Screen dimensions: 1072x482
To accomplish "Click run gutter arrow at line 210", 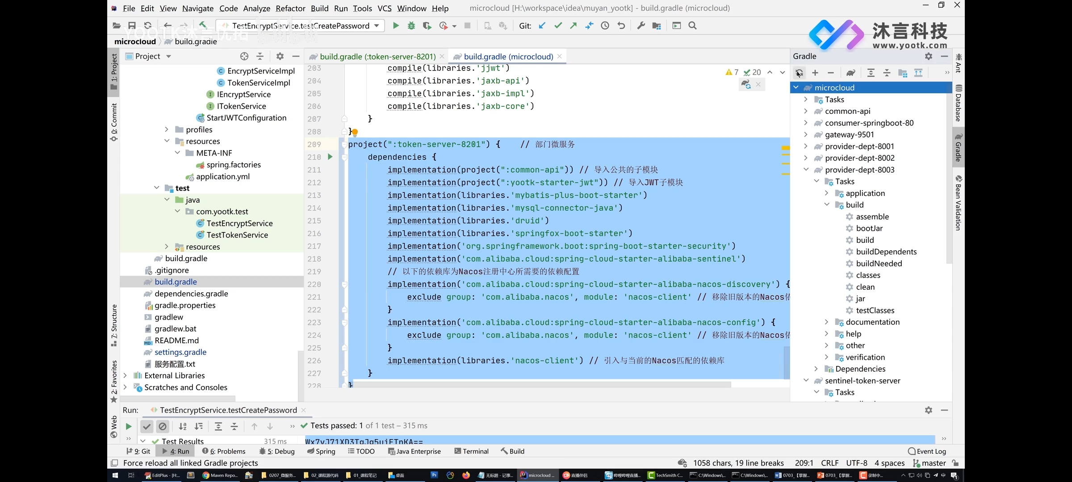I will (x=330, y=157).
